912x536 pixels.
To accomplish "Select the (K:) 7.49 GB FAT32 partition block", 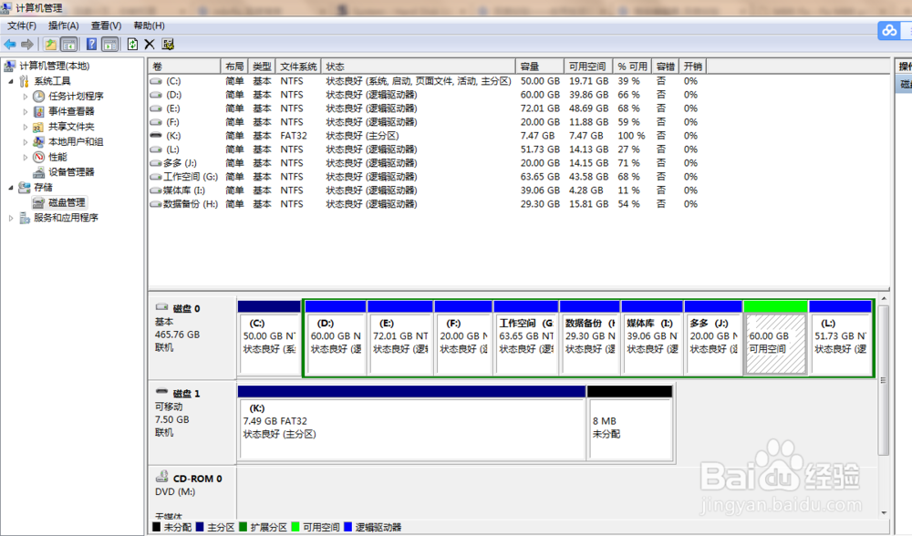I will coord(412,423).
